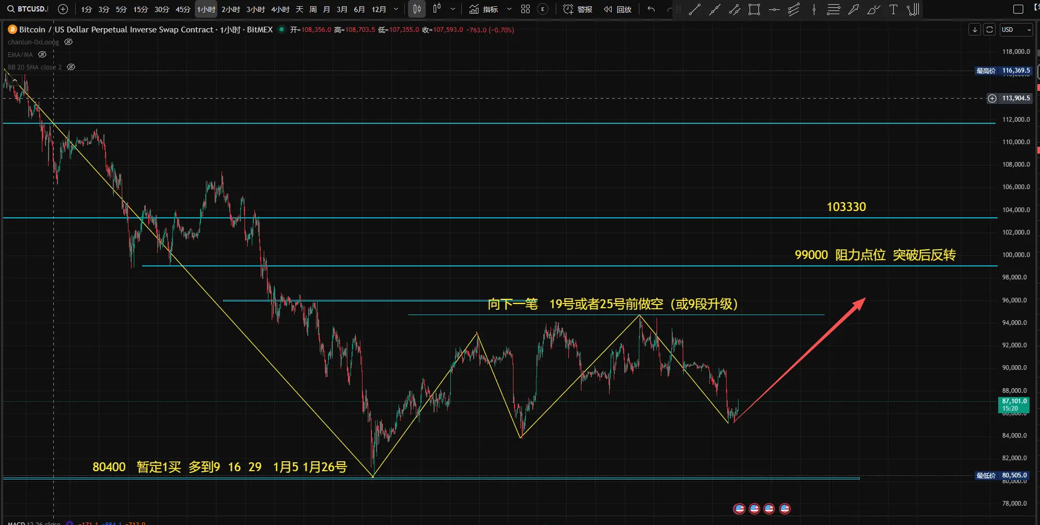This screenshot has width=1040, height=525.
Task: Select the regression trend channel tool
Action: tap(794, 9)
